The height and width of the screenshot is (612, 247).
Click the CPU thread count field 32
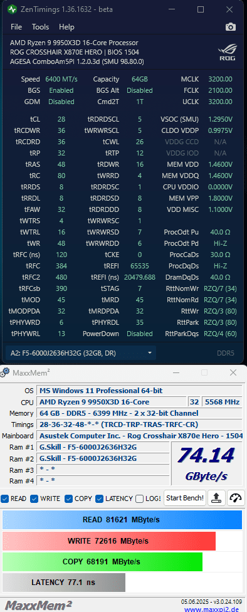point(194,402)
